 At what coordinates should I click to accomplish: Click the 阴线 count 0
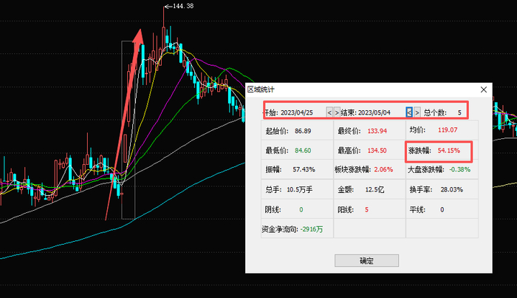point(301,209)
